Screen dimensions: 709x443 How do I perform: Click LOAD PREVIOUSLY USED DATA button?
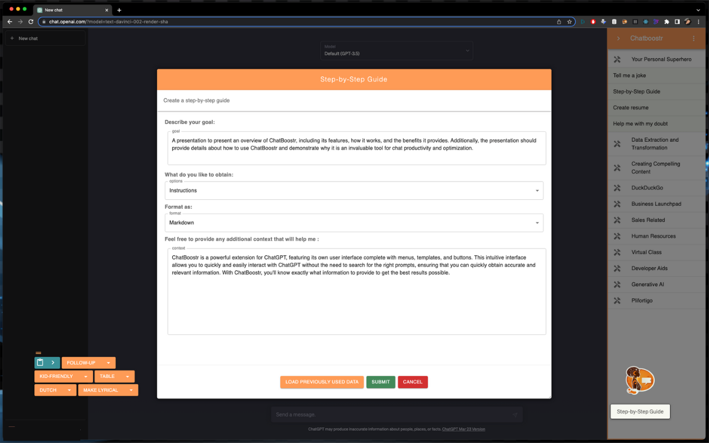pos(322,382)
